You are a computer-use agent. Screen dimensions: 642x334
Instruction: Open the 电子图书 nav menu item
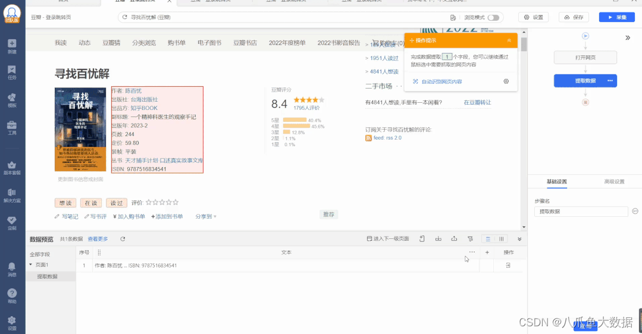pos(209,43)
